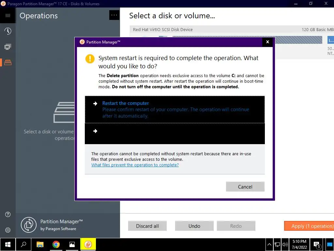Open the Photos app from taskbar

click(72, 244)
